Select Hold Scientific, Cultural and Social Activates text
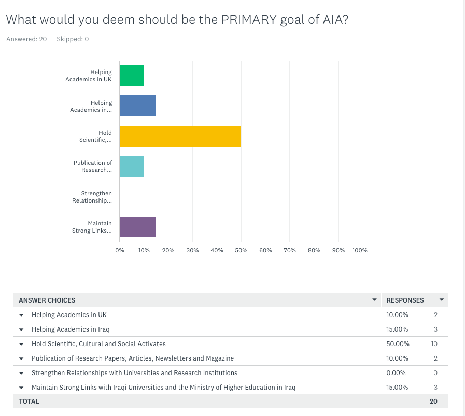Image resolution: width=465 pixels, height=416 pixels. [98, 344]
